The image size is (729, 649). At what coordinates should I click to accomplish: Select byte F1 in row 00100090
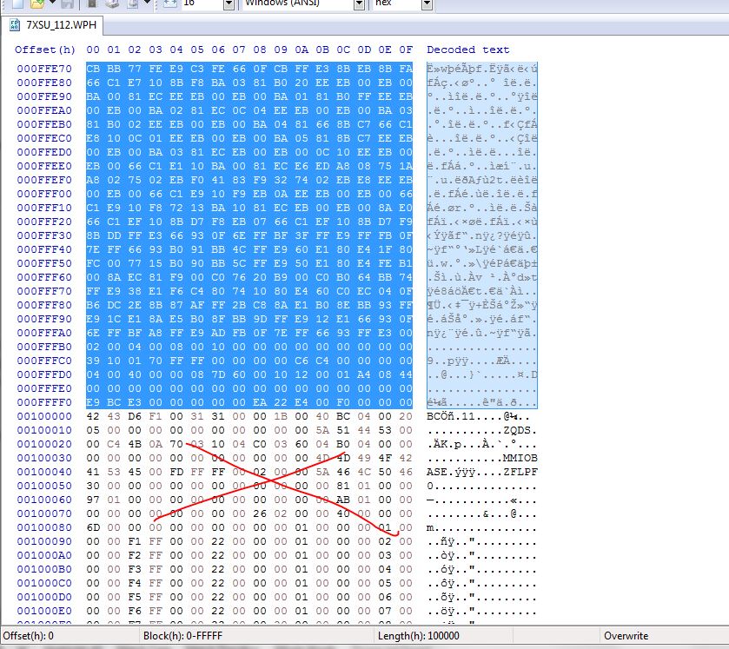pyautogui.click(x=135, y=541)
